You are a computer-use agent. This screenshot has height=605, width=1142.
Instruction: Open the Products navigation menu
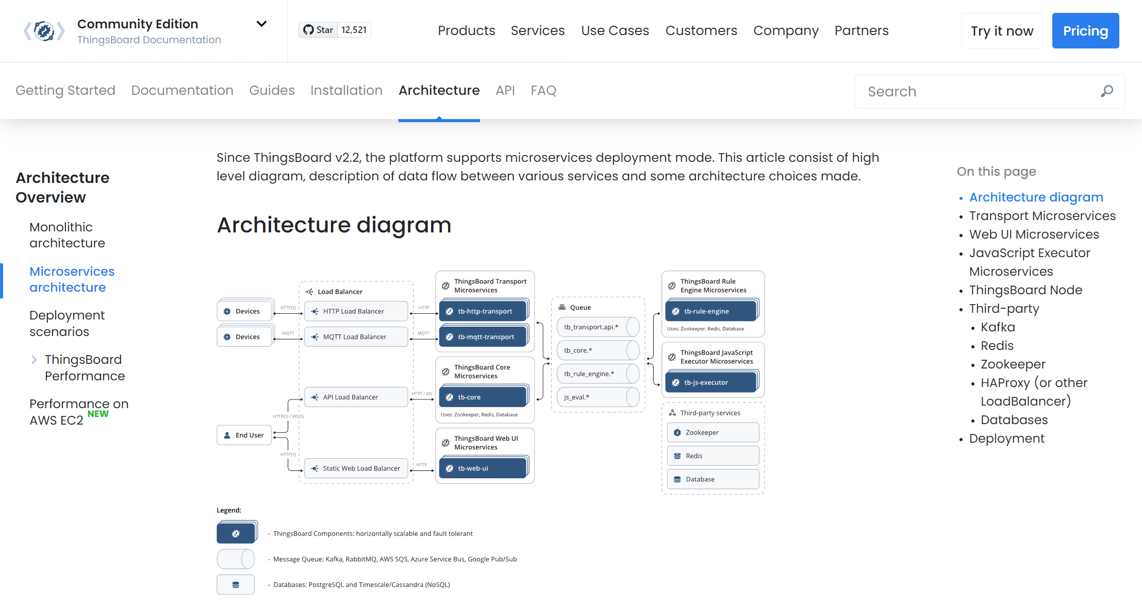[466, 30]
